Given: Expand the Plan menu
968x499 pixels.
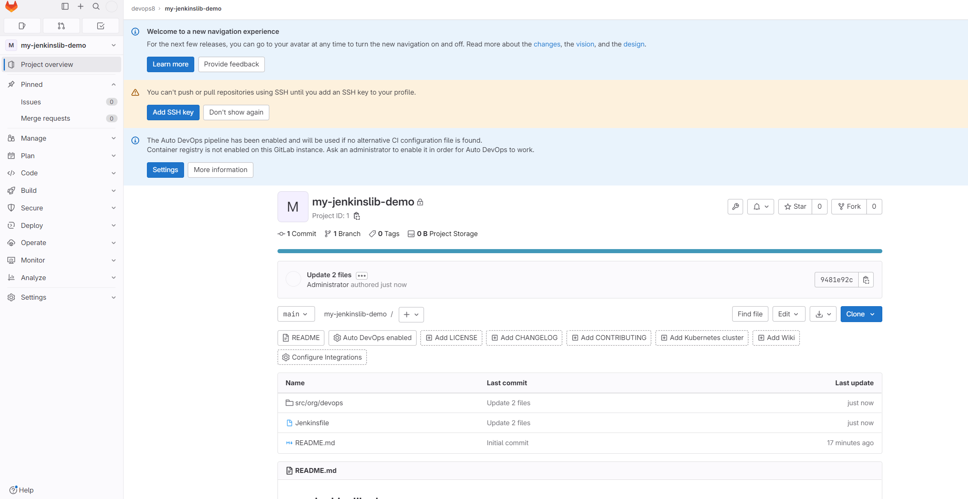Looking at the screenshot, I should [x=62, y=156].
